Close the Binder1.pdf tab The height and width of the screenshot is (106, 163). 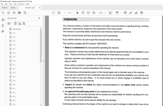coord(40,8)
